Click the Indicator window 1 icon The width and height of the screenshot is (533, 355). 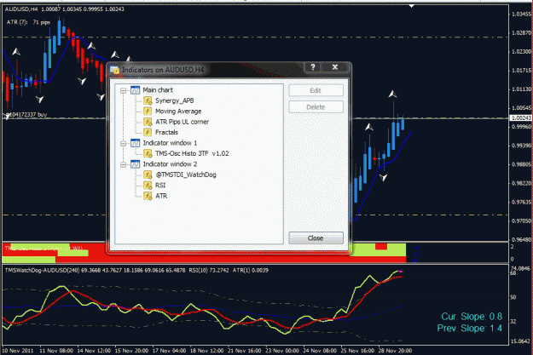(x=136, y=143)
